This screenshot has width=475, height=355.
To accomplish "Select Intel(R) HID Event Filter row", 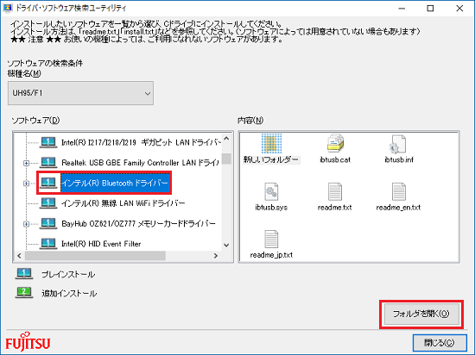I will (101, 244).
